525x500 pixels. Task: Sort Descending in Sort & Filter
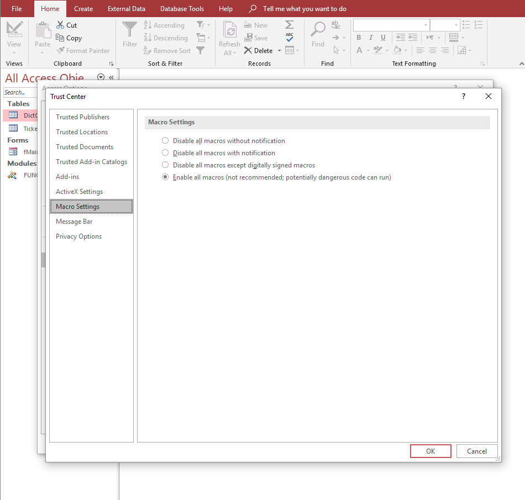coord(166,38)
